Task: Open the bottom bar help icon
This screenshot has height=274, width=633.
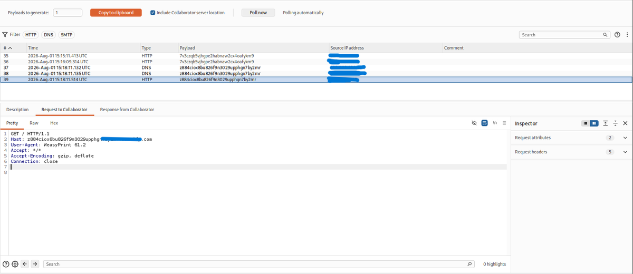Action: pos(6,264)
